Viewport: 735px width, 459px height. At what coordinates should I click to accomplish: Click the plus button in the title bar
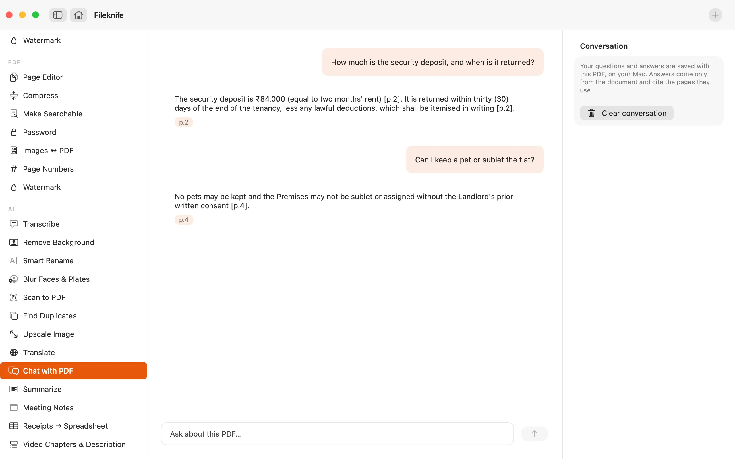715,15
